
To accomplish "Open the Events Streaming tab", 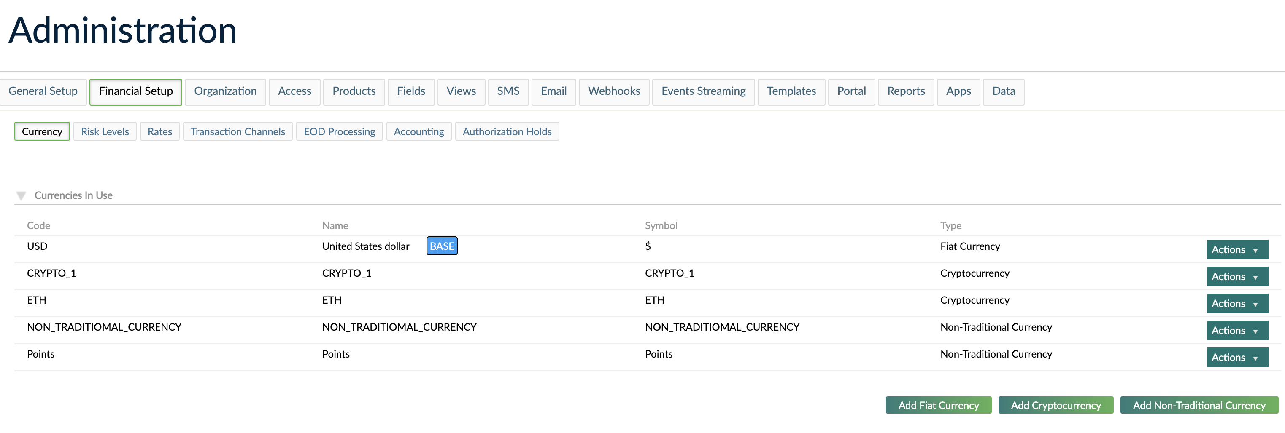I will coord(703,91).
